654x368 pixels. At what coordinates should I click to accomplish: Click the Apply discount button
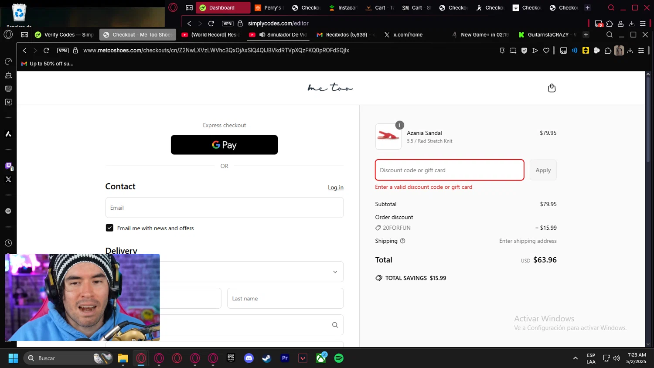pos(543,170)
